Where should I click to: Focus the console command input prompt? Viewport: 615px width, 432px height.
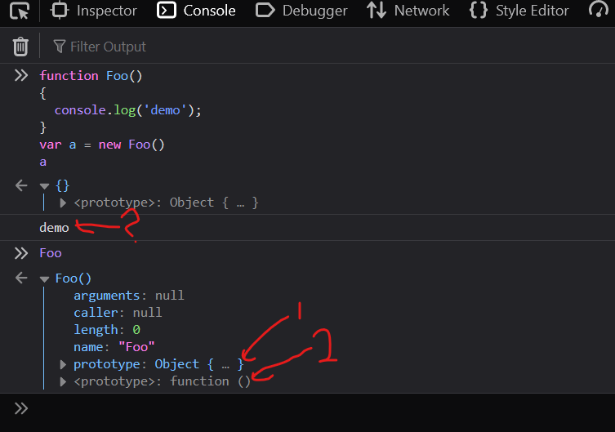click(307, 408)
